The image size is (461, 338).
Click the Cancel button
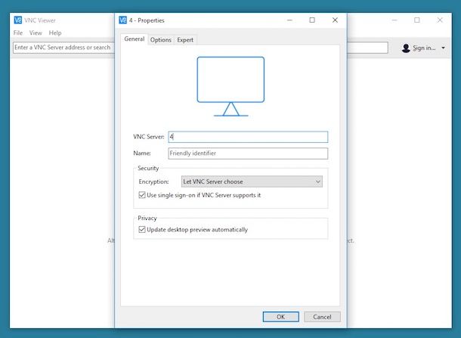click(322, 317)
